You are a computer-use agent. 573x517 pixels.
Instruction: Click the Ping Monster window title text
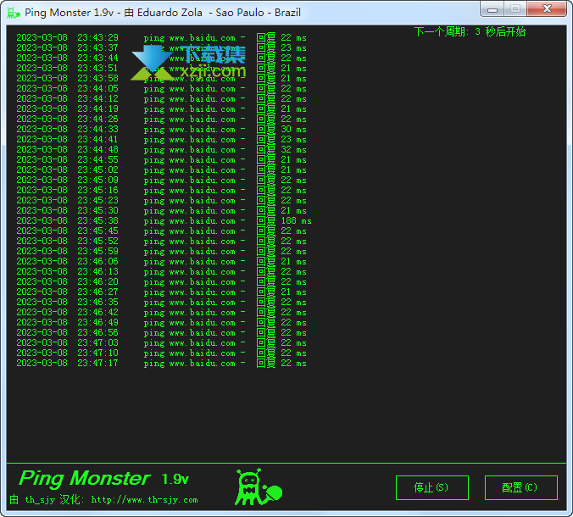tap(163, 13)
